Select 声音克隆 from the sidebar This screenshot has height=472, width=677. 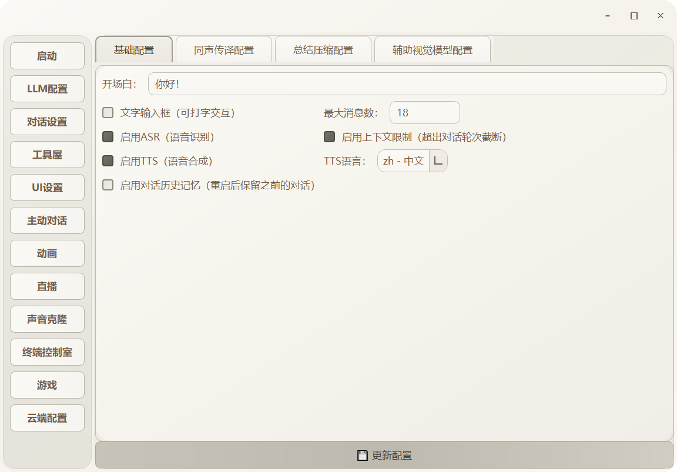pyautogui.click(x=48, y=320)
